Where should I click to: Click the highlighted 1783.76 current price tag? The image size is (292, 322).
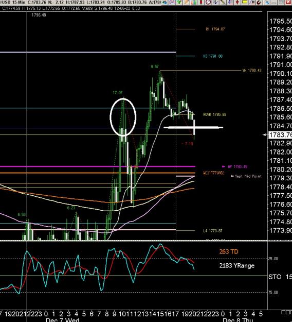[280, 135]
